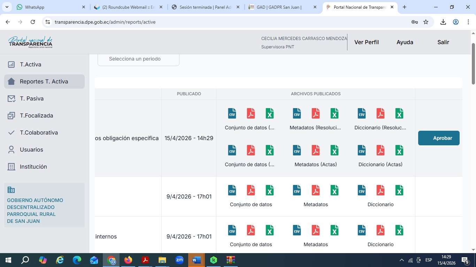Download CSV for Metadatos (Actas)
Screen dimensions: 476x267
point(297,150)
